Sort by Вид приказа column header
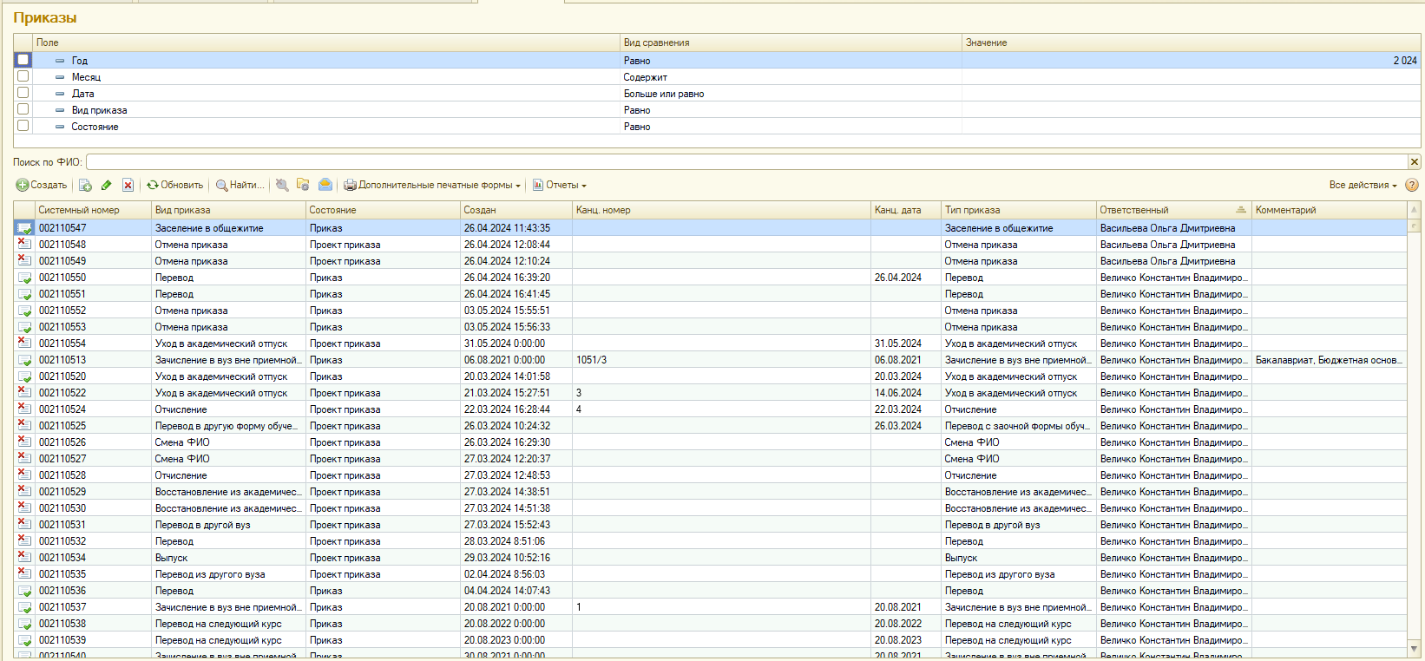The width and height of the screenshot is (1425, 661). click(228, 210)
